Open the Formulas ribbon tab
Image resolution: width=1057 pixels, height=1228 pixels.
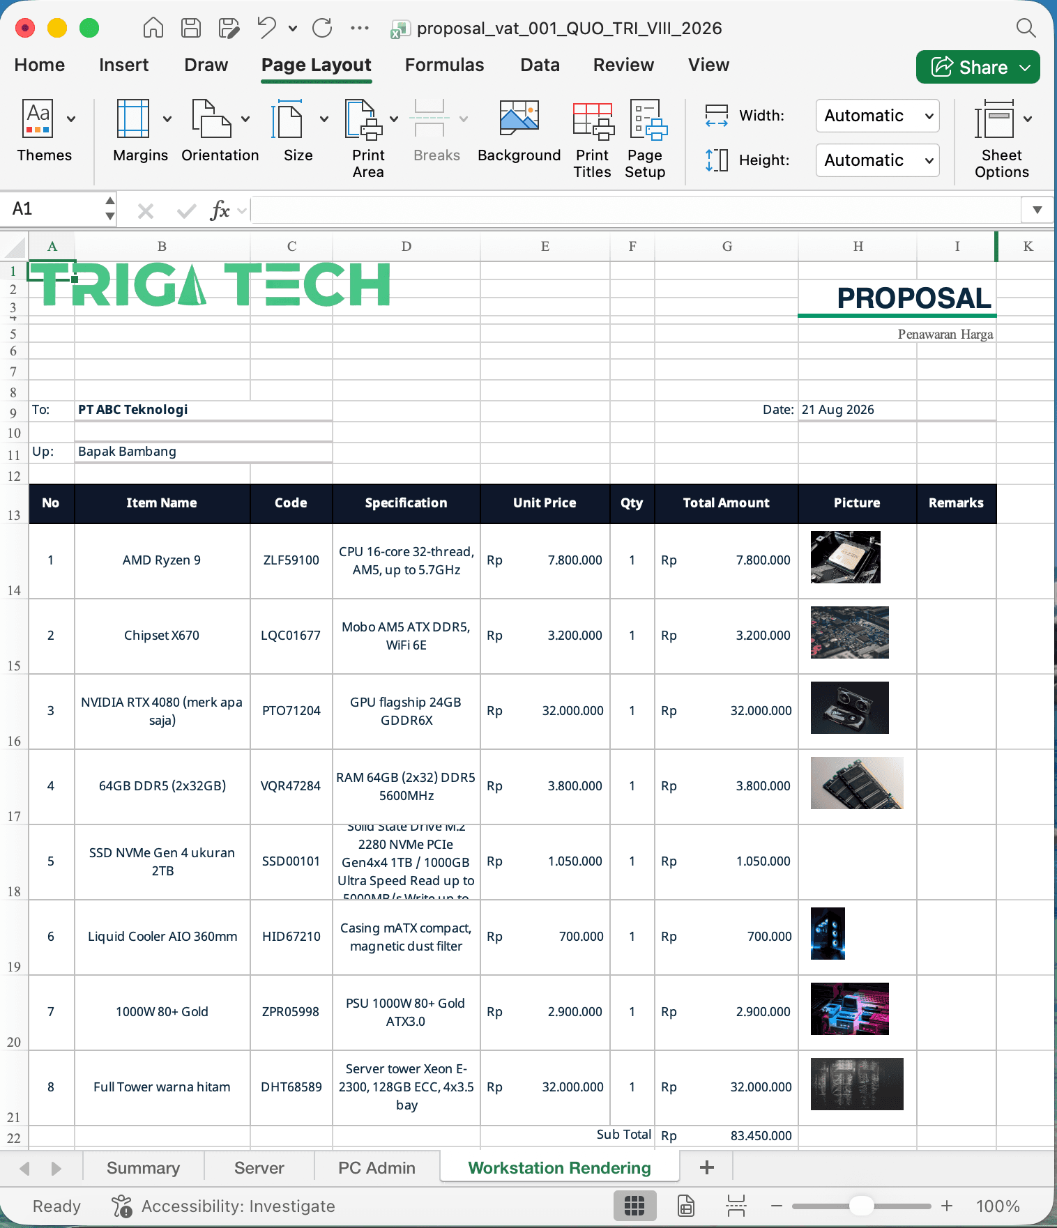[x=444, y=65]
